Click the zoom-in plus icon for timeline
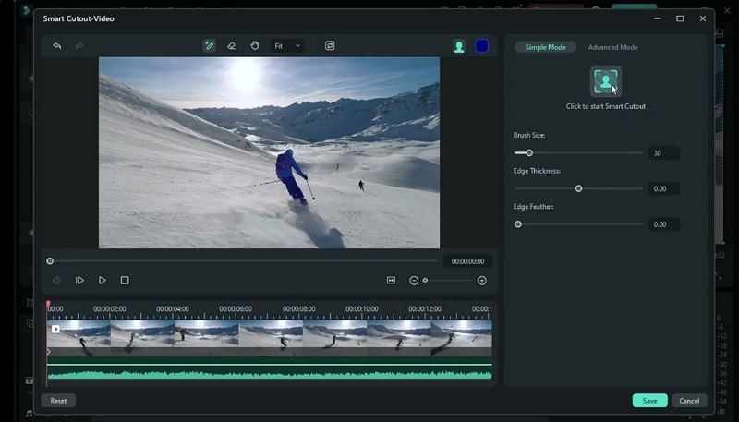Screen dimensions: 739x422 click(x=481, y=281)
